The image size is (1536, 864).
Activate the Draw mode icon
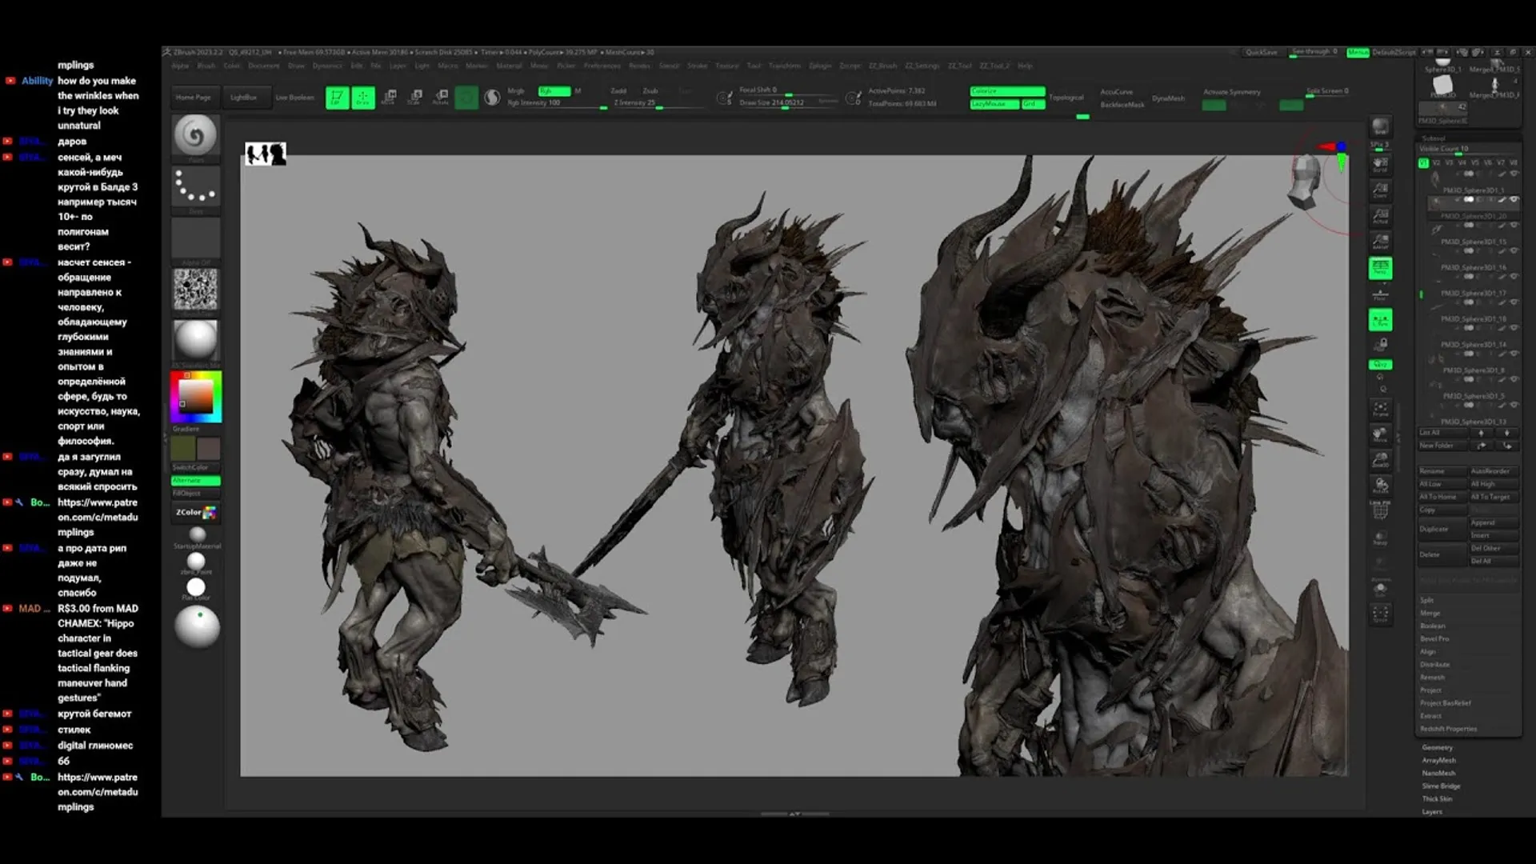[x=363, y=98]
